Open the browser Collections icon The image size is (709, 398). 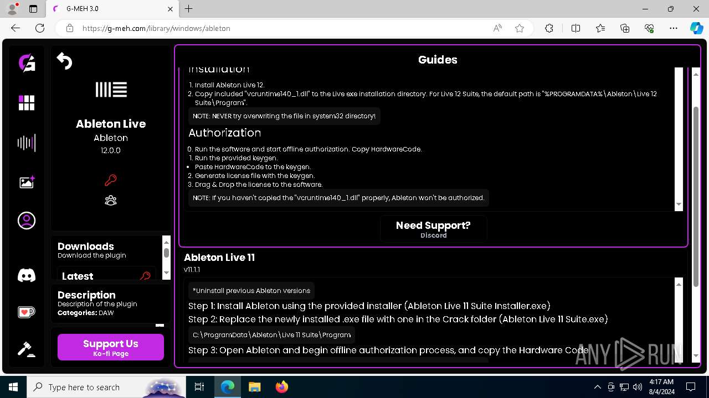click(x=625, y=28)
